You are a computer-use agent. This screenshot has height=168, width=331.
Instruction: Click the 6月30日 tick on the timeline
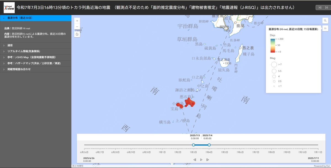coord(146,152)
